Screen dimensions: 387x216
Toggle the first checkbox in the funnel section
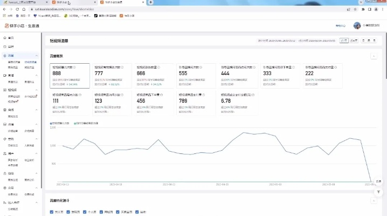click(52, 213)
